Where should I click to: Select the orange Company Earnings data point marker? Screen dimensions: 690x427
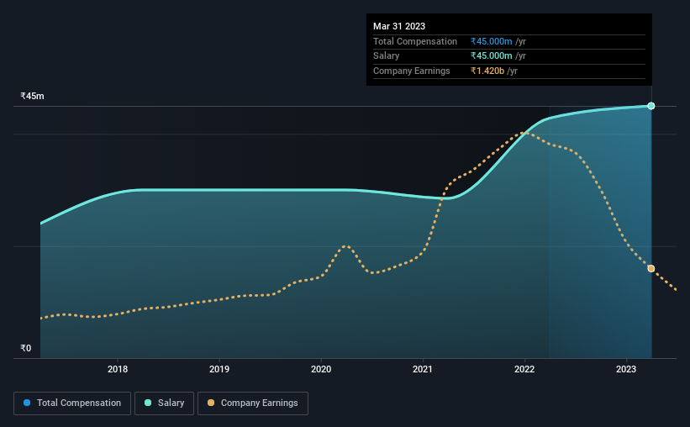pos(651,268)
